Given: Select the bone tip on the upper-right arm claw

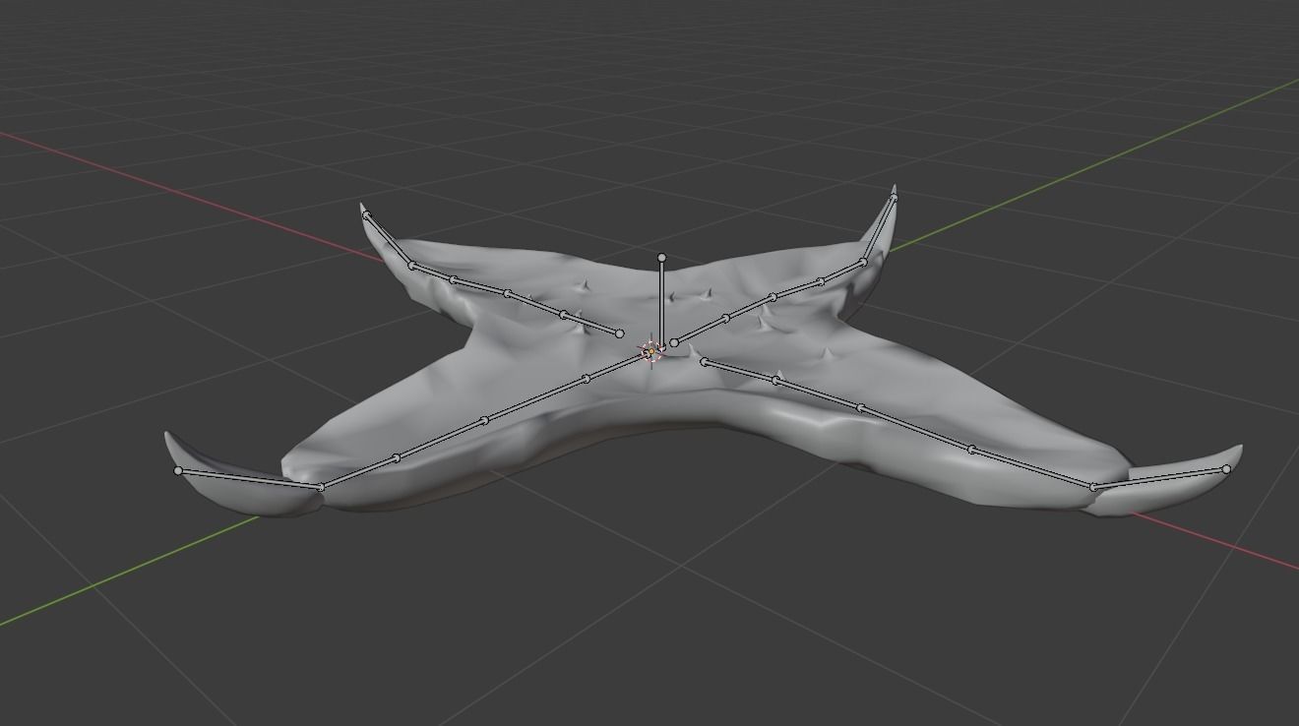Looking at the screenshot, I should 893,199.
